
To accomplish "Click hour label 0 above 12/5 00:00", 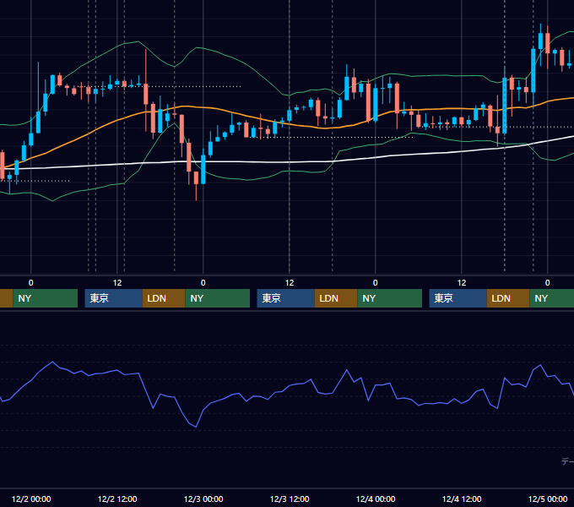I will point(548,283).
